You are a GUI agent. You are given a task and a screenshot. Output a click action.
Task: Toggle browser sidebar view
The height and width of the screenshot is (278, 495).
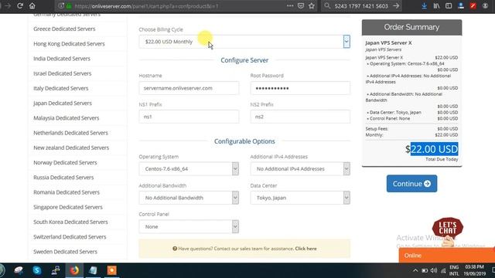[x=449, y=5]
